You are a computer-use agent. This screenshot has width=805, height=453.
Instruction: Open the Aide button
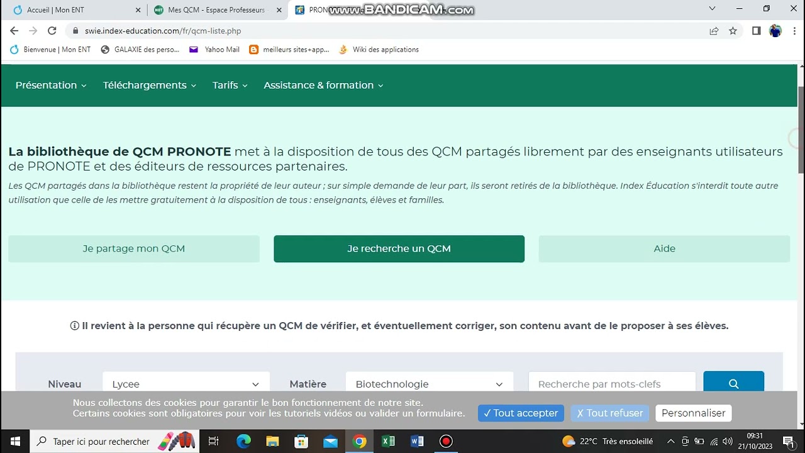point(664,249)
